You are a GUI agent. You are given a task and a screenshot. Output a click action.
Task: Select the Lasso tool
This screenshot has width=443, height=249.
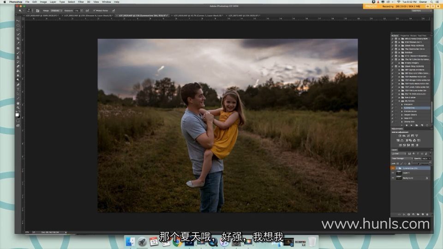click(x=18, y=30)
